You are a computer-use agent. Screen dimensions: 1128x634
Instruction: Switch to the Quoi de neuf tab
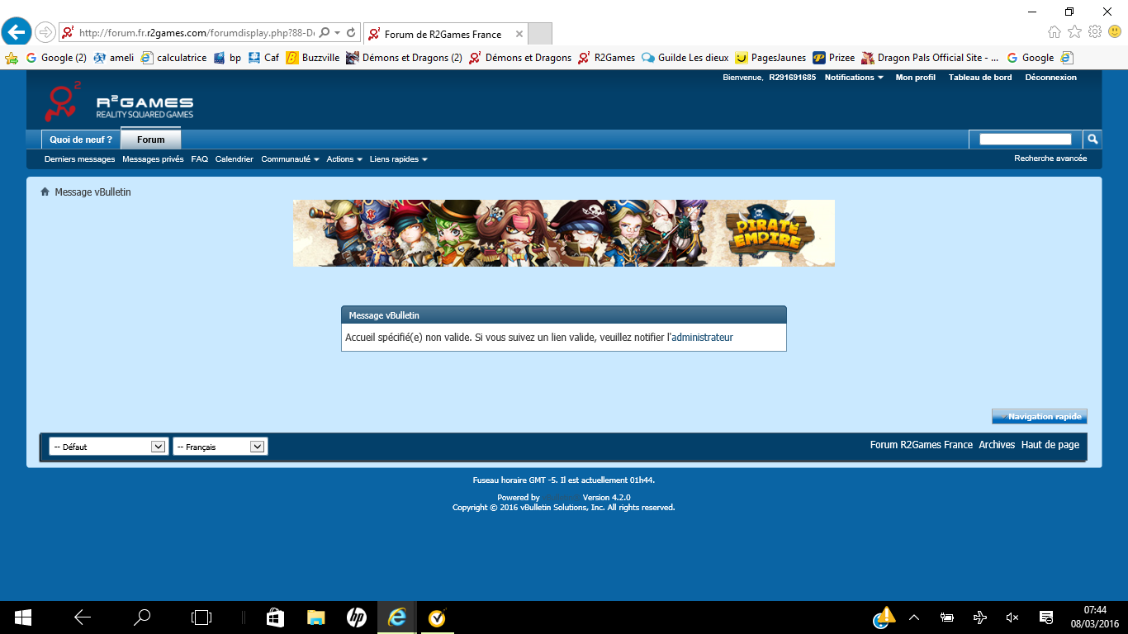(81, 140)
